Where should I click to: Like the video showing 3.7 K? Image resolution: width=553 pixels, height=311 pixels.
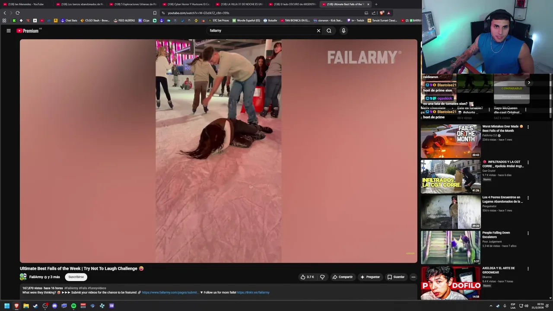[x=307, y=277]
